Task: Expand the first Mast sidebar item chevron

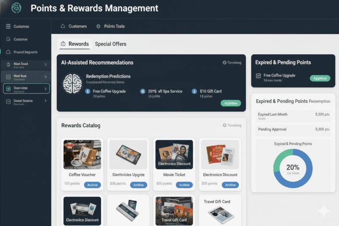Action: (x=45, y=65)
